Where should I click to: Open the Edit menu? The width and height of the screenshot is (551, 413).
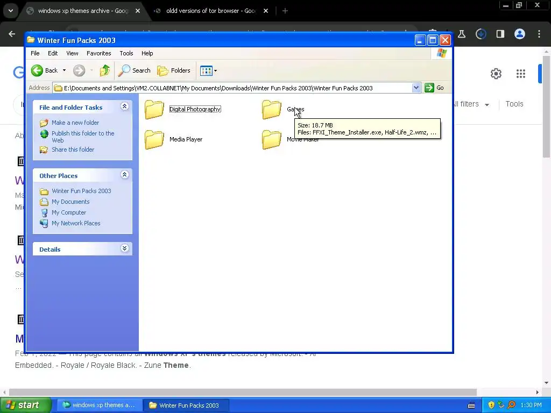(53, 53)
